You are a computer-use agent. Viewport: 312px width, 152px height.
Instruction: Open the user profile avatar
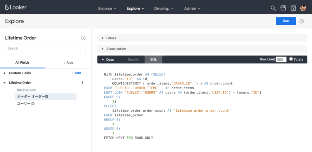coord(303,8)
